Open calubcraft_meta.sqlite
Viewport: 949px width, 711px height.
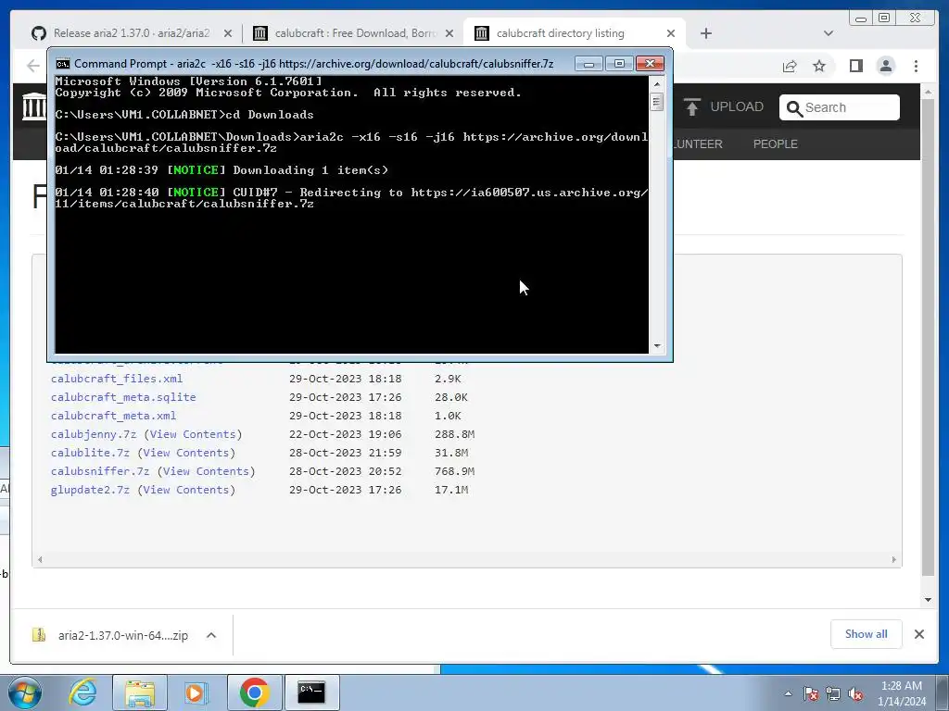(123, 397)
